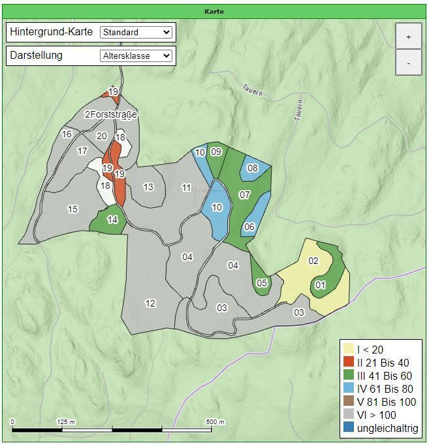This screenshot has width=429, height=445.
Task: Zoom in with the plus button
Action: point(408,37)
